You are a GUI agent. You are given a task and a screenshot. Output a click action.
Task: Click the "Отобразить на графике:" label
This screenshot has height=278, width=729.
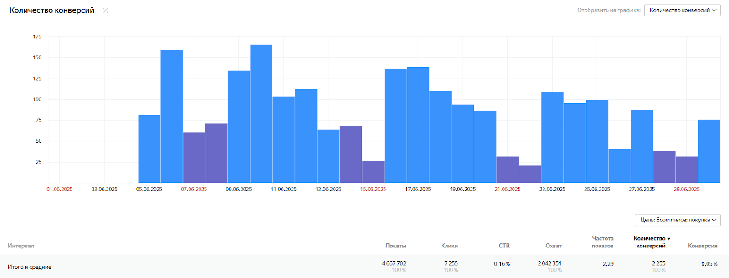[609, 10]
